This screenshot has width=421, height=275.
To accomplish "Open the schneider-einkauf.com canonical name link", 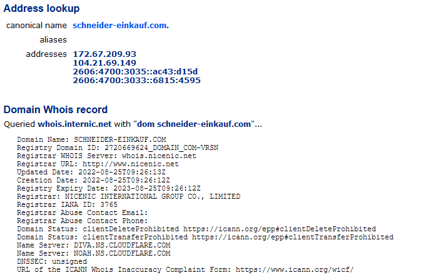I will (119, 26).
